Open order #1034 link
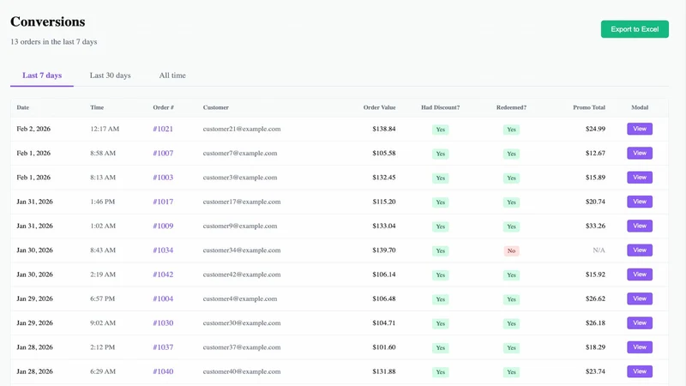 pos(163,250)
